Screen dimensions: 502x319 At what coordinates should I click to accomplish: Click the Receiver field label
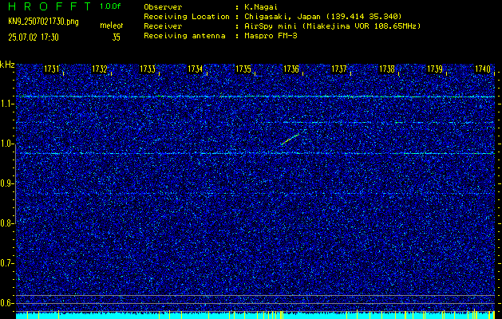click(163, 26)
